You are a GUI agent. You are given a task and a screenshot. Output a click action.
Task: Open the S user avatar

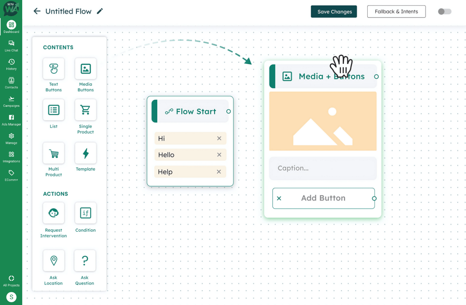11,297
